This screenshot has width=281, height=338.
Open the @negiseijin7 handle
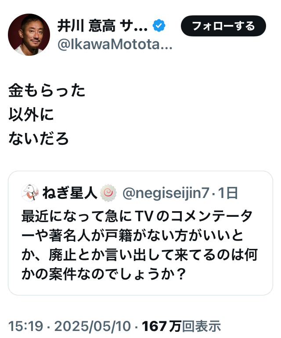pyautogui.click(x=166, y=193)
